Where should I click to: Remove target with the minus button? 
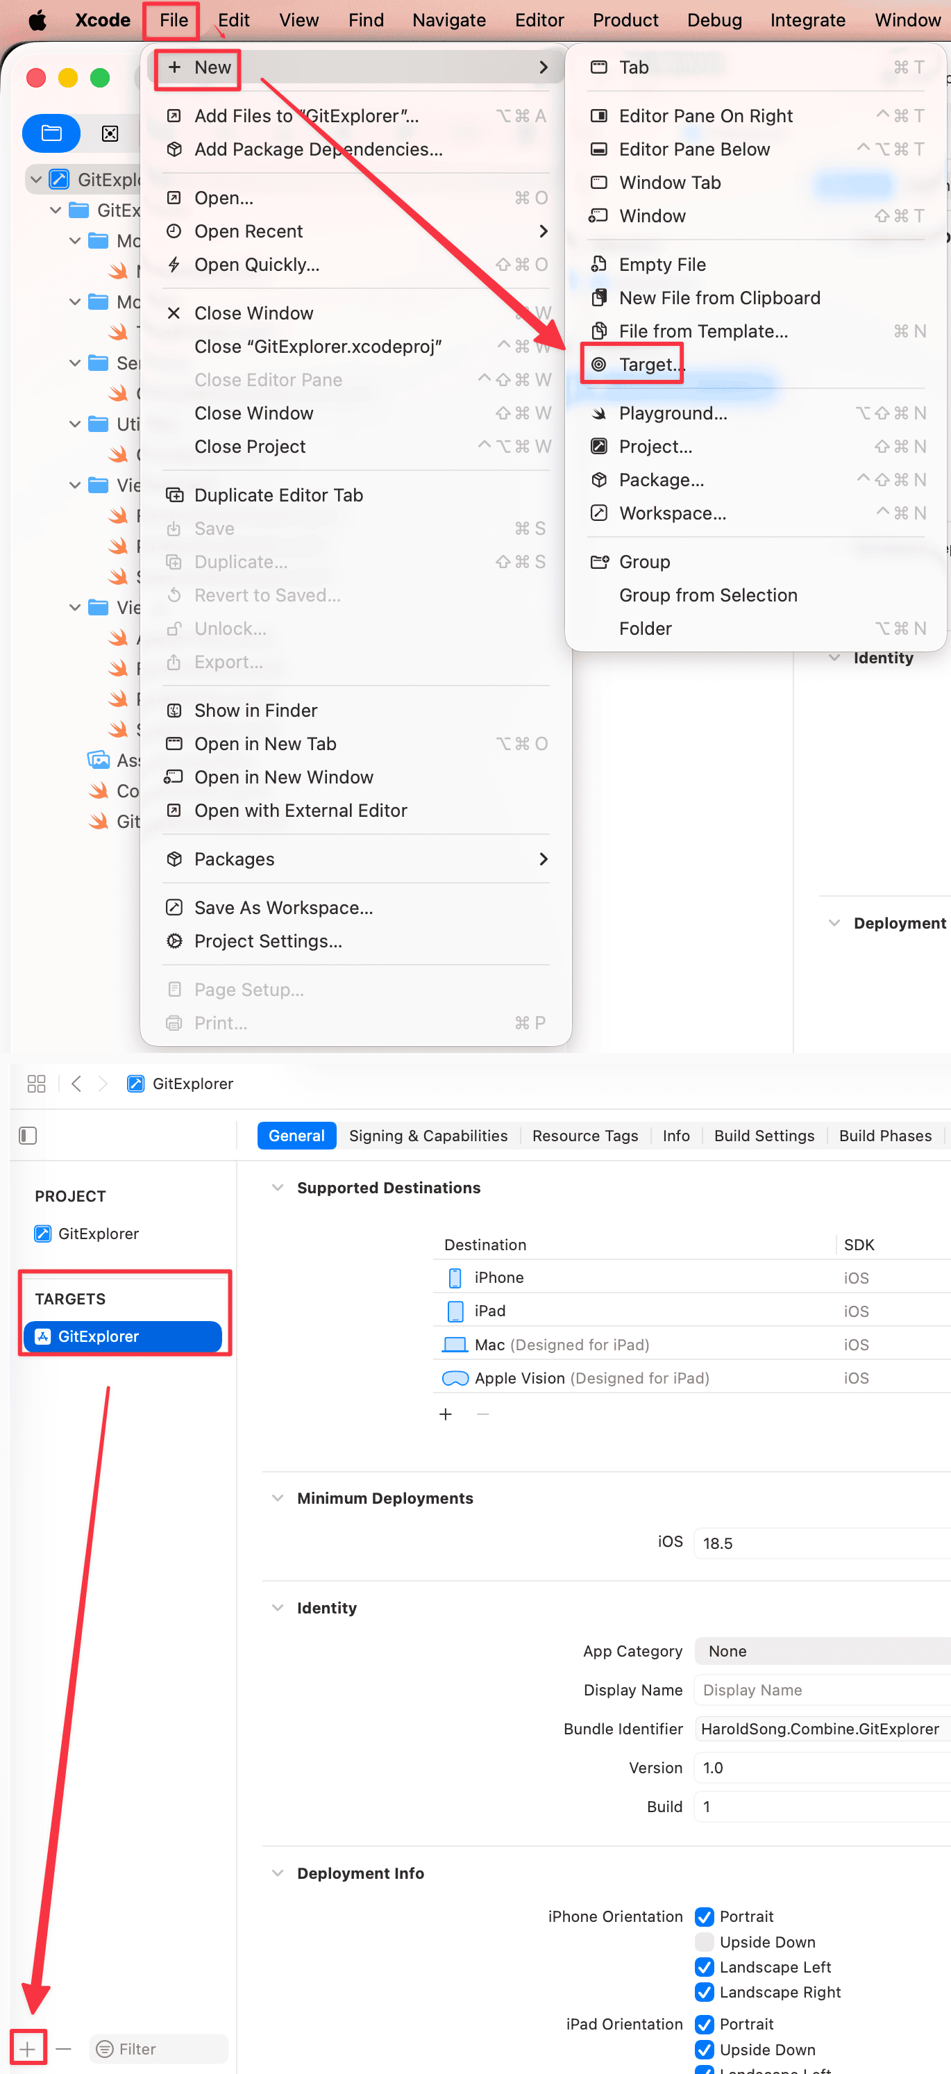click(x=64, y=2049)
